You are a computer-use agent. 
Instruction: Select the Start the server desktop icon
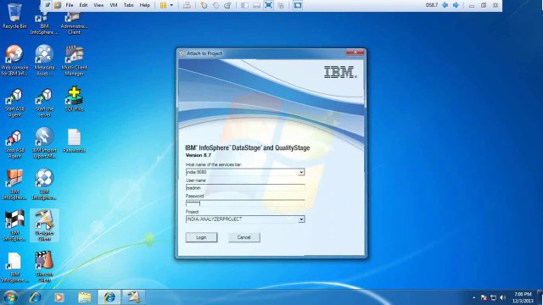[x=44, y=103]
